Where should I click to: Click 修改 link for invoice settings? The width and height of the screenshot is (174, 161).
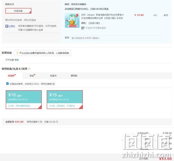(17, 60)
